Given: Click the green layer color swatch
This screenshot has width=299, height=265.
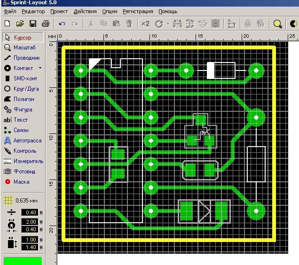Looking at the screenshot, I should coord(23,260).
